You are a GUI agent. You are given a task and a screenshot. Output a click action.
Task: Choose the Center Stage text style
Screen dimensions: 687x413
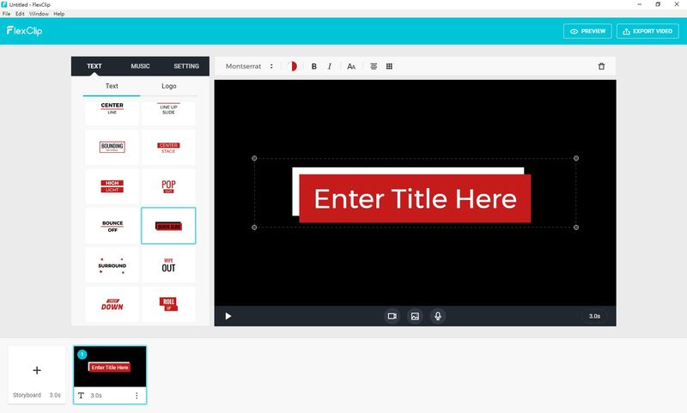pos(168,147)
